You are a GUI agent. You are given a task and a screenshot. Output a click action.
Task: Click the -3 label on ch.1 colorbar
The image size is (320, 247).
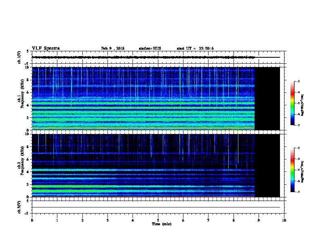point(298,82)
